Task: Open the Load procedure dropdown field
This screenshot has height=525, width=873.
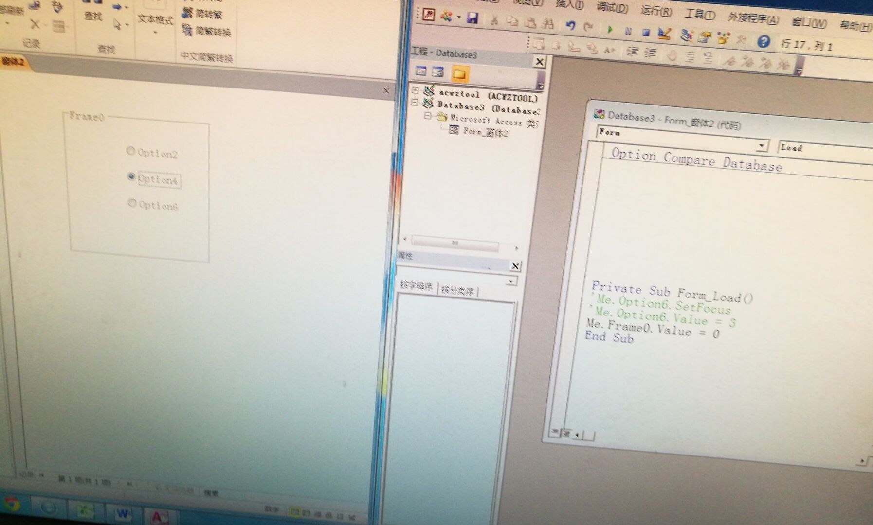Action: pos(826,150)
